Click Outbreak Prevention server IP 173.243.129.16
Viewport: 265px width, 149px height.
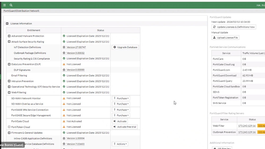click(247, 132)
